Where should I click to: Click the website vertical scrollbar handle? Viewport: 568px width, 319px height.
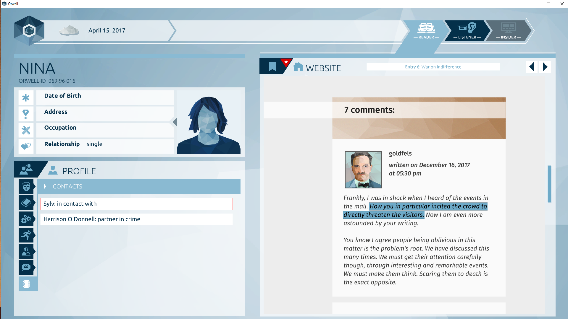(549, 184)
